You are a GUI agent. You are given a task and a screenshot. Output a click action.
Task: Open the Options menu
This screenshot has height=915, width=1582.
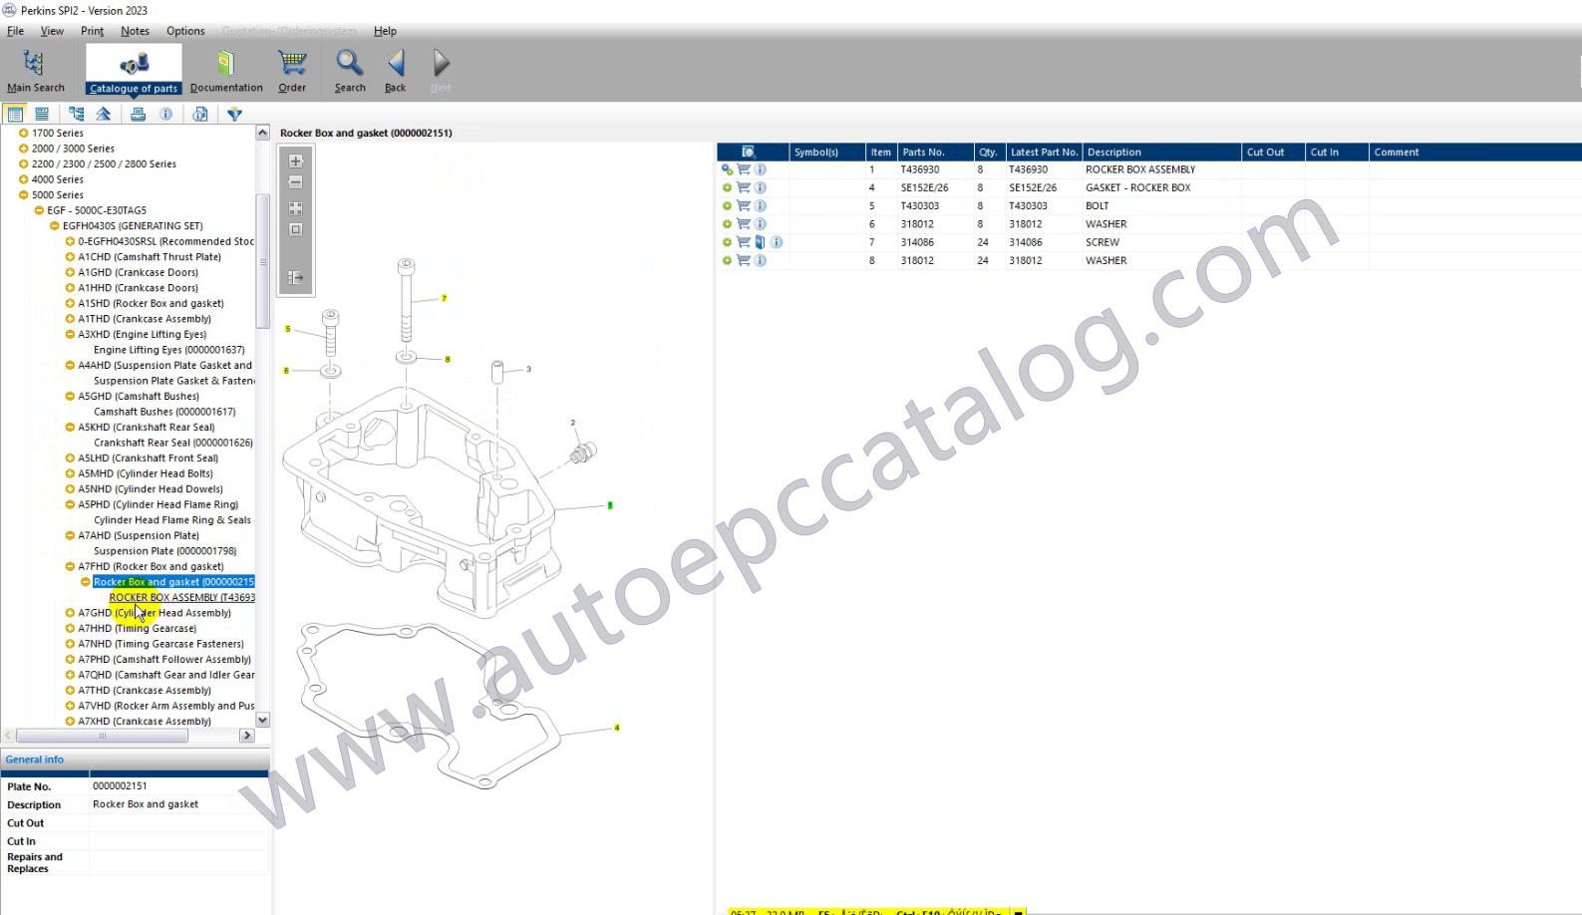point(185,31)
